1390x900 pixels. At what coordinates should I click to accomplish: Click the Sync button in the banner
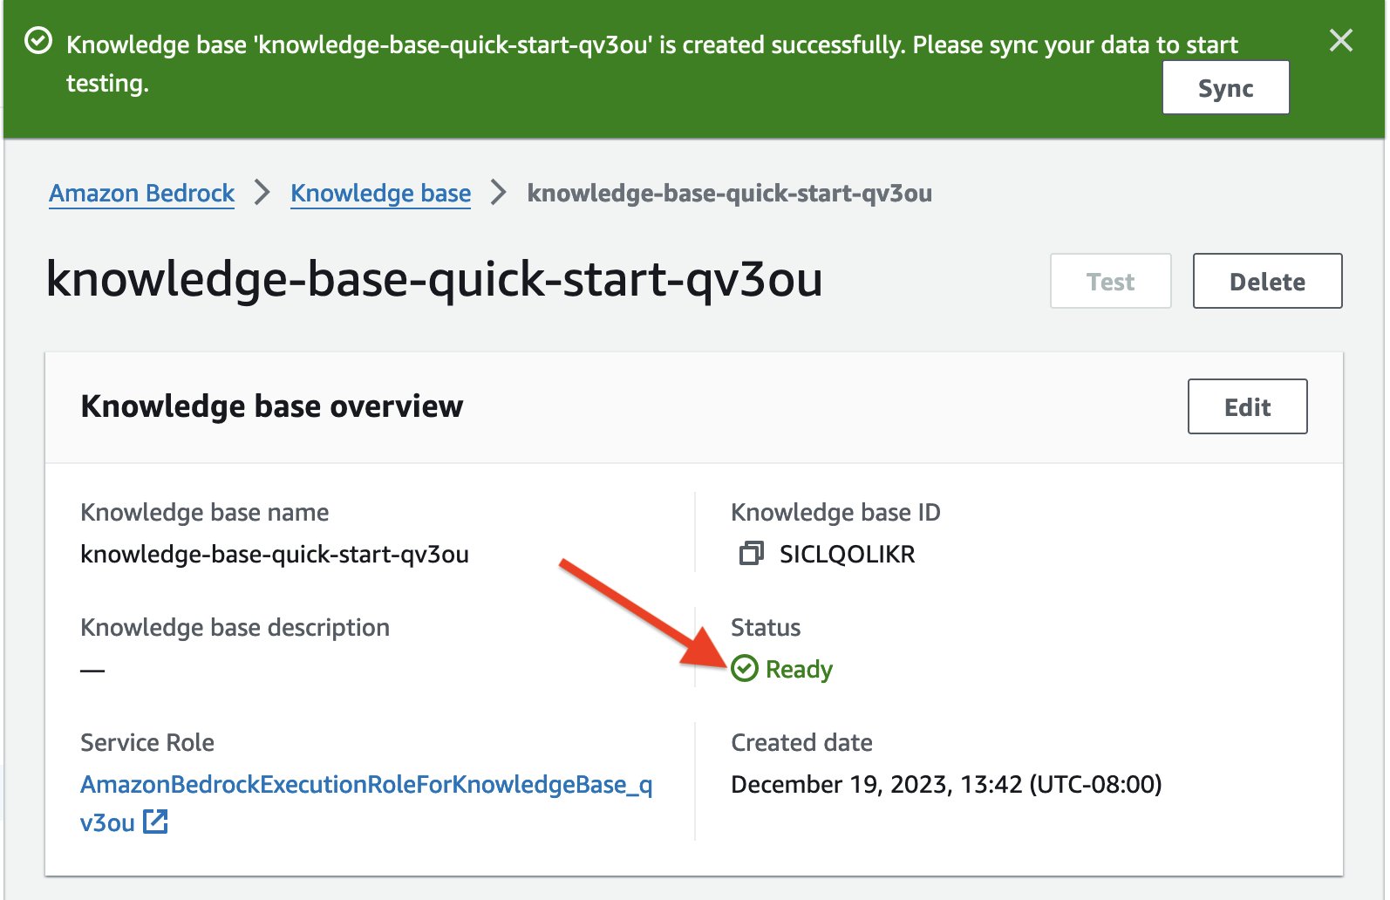[1225, 87]
